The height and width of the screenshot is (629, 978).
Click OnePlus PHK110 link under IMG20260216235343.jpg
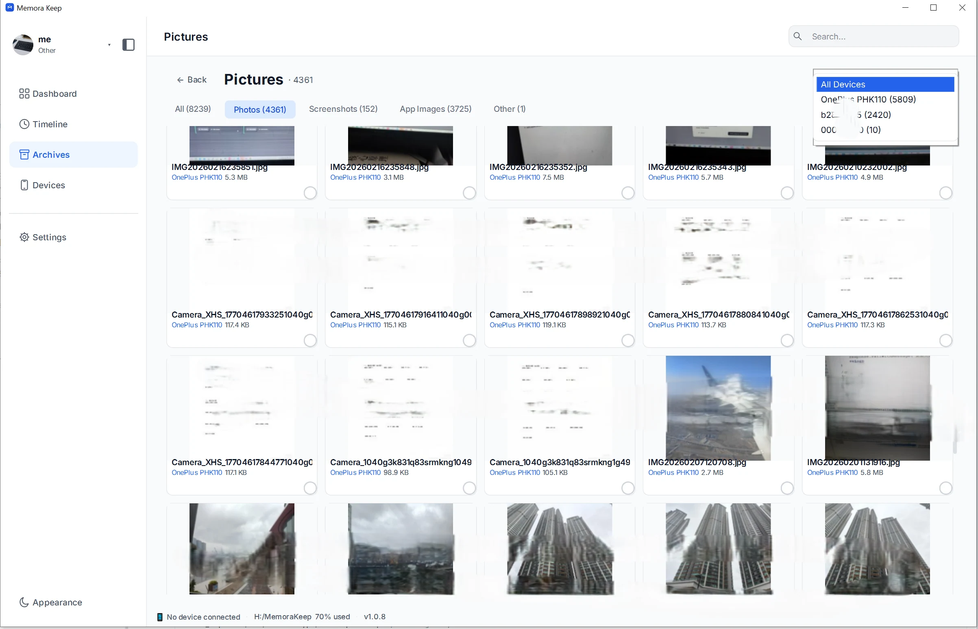tap(673, 177)
